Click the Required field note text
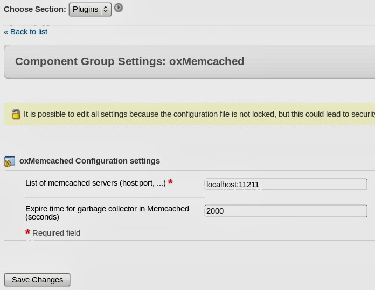 tap(56, 233)
